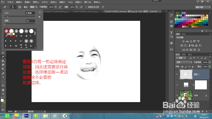The width and height of the screenshot is (212, 119).
Task: Select the Zoom magnifier tool
Action: tap(3, 94)
